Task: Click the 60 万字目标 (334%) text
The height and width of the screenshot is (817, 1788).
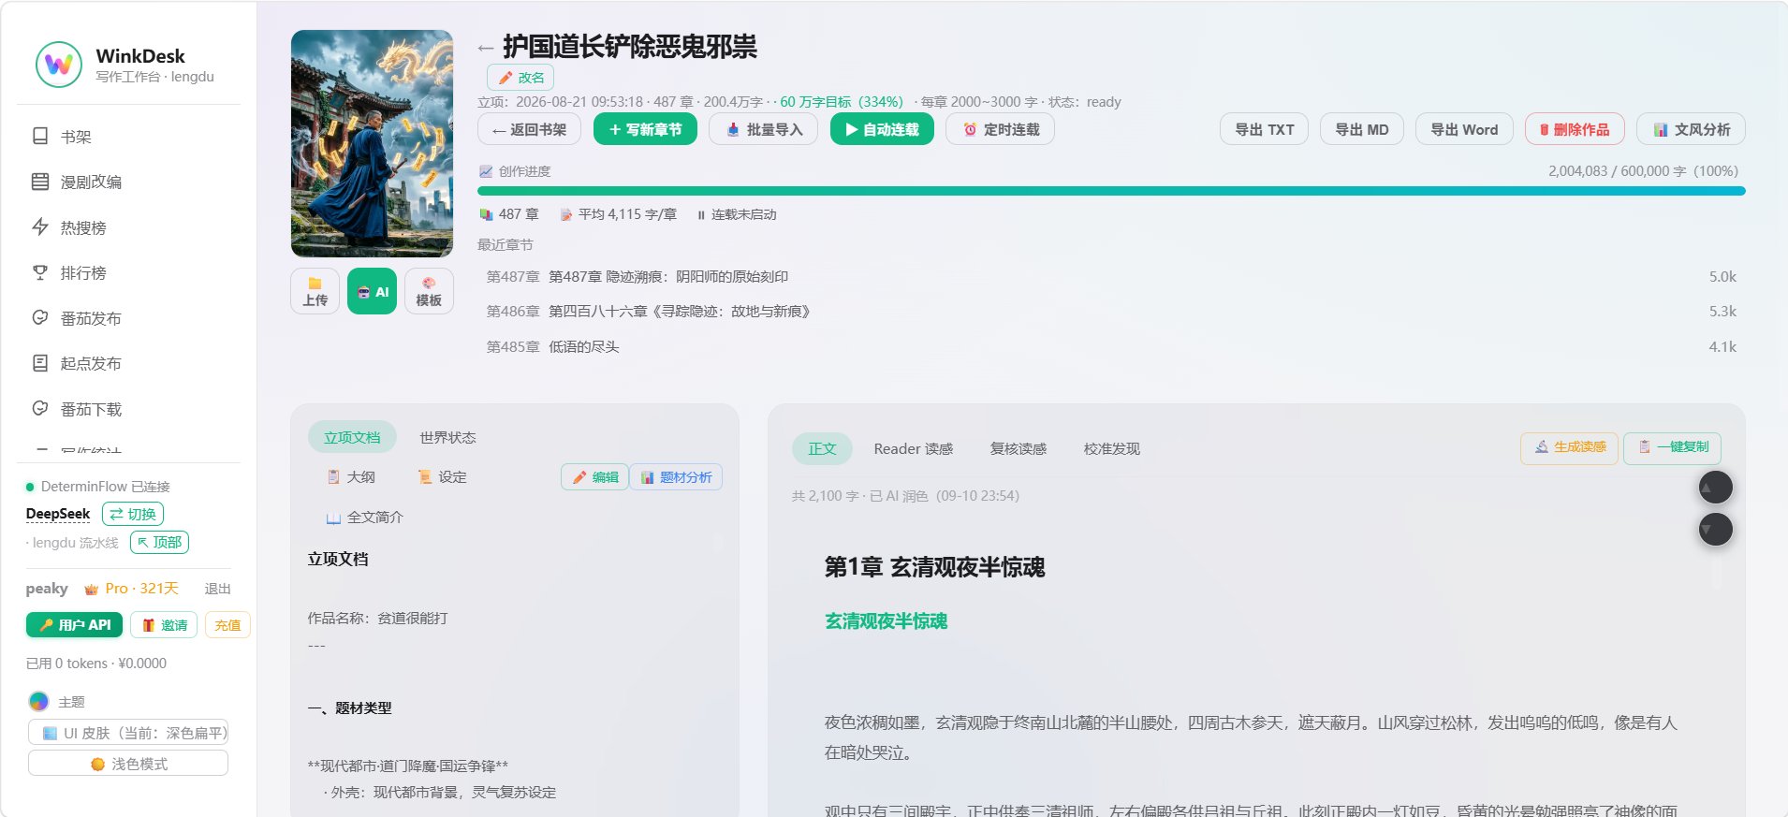Action: pos(842,102)
